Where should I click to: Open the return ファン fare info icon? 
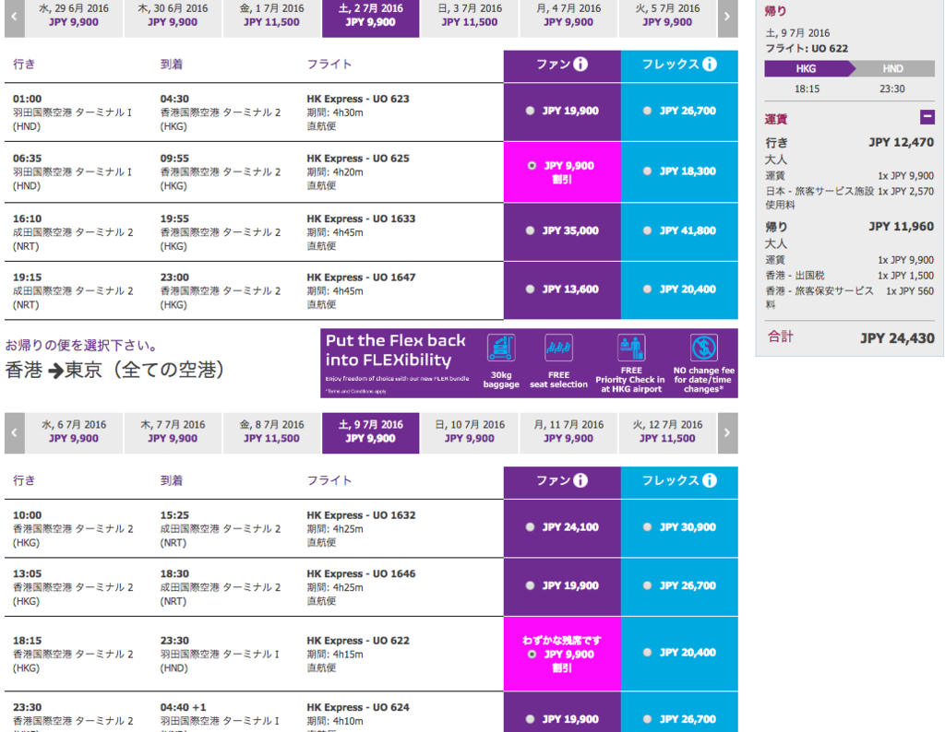pyautogui.click(x=580, y=480)
